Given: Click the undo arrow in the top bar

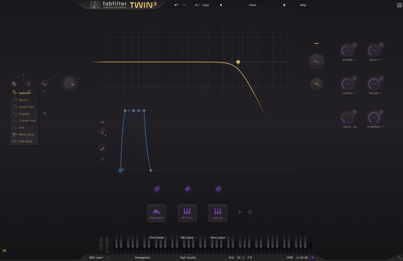Looking at the screenshot, I should pyautogui.click(x=177, y=5).
